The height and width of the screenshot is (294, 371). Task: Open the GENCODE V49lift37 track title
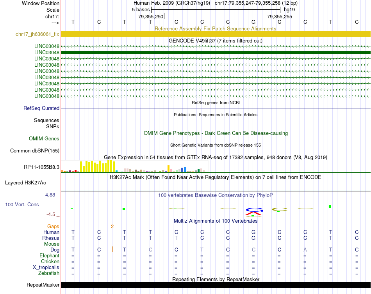(x=215, y=41)
